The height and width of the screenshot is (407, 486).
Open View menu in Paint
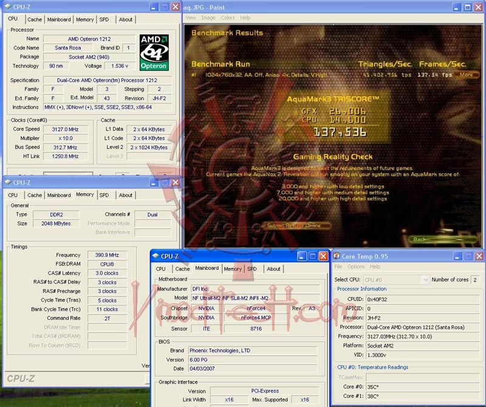[x=191, y=18]
